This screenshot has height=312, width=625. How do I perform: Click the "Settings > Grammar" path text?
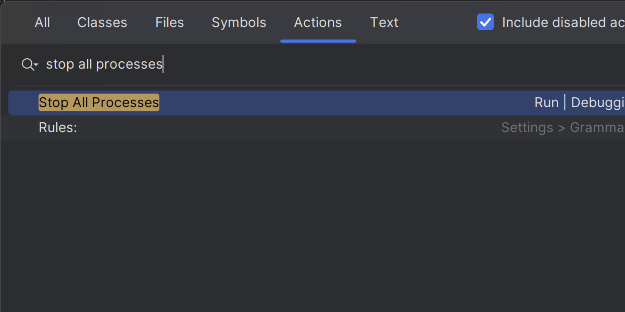(561, 127)
